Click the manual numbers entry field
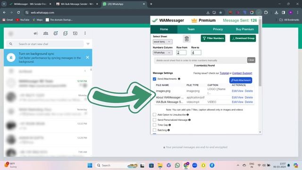Viewport: 302px width, 170px height. tap(200, 60)
